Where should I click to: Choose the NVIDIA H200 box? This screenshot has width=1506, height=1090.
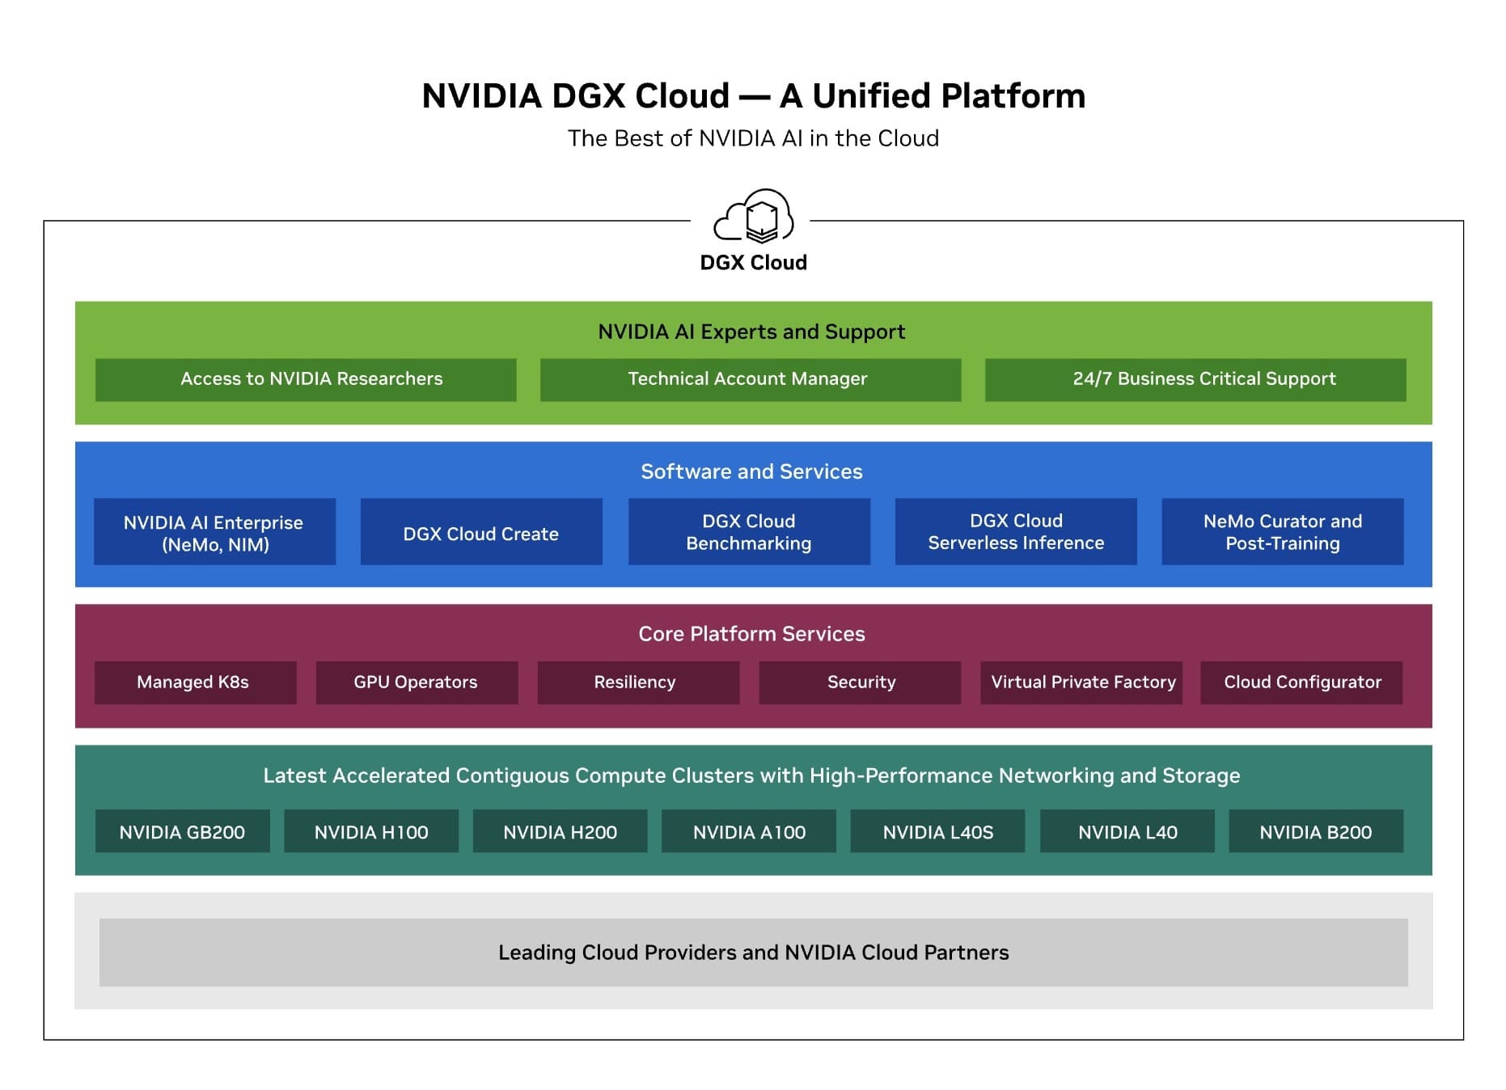tap(561, 831)
